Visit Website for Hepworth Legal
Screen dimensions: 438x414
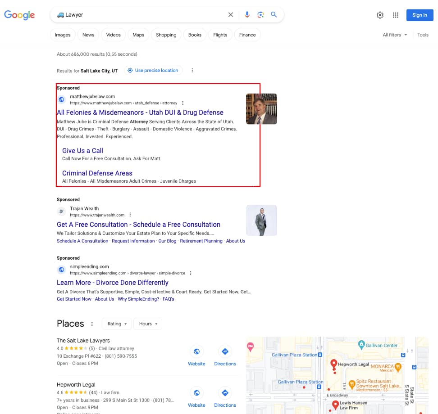196,397
